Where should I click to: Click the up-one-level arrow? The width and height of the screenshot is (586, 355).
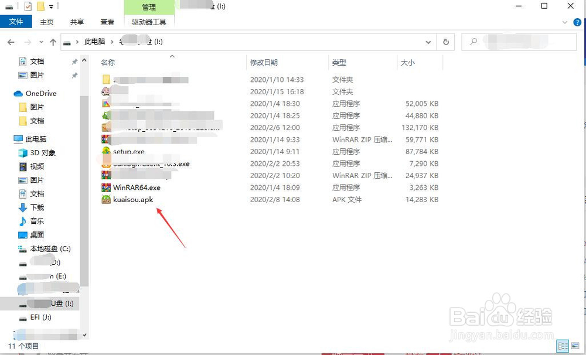pos(53,42)
